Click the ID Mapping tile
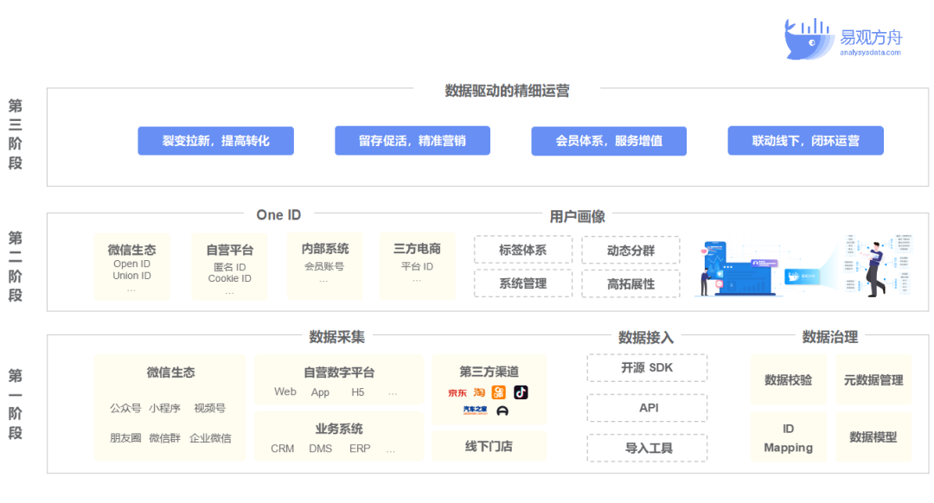Screen dimensions: 934x503 [788, 438]
